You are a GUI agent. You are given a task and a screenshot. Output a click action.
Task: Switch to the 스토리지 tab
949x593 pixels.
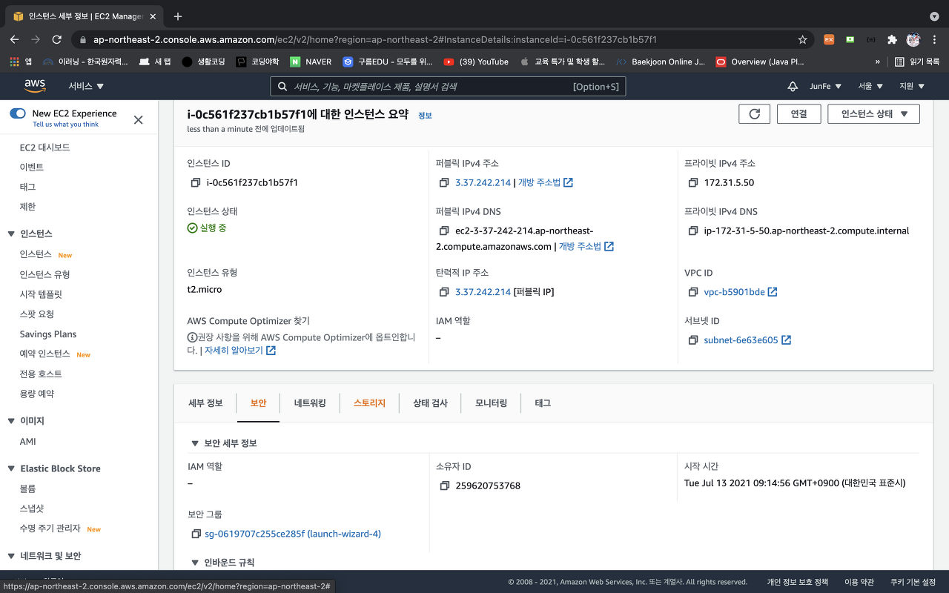tap(369, 403)
